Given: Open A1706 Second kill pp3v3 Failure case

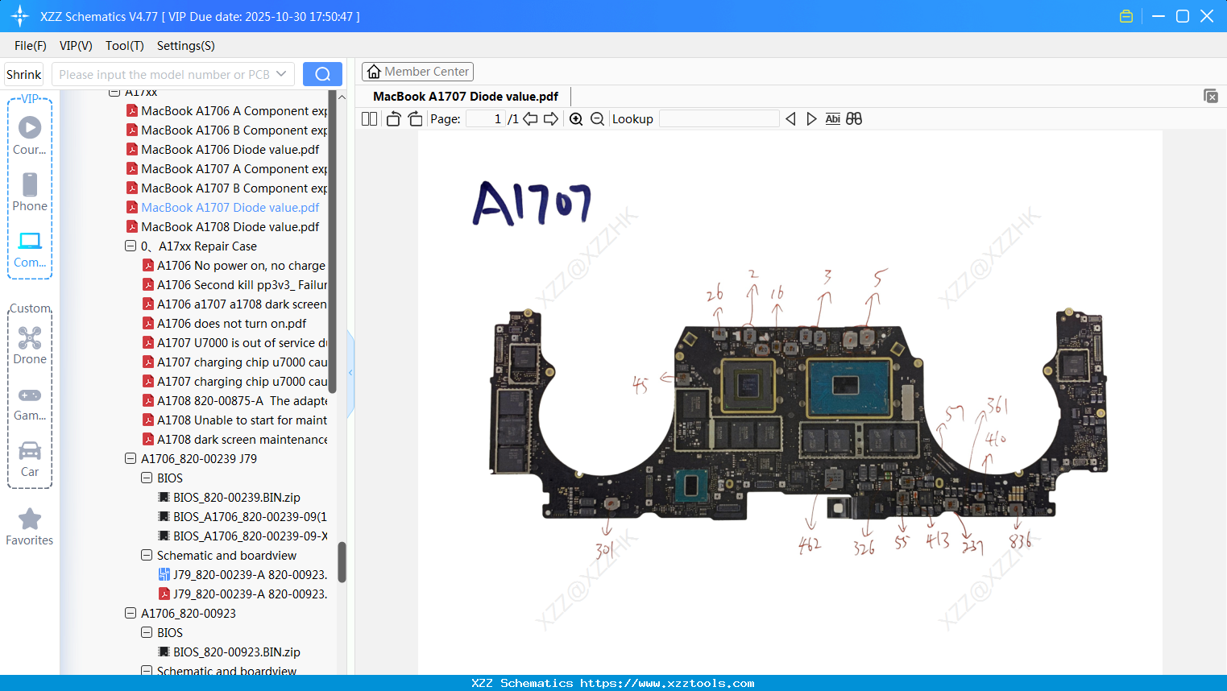Looking at the screenshot, I should click(x=242, y=285).
